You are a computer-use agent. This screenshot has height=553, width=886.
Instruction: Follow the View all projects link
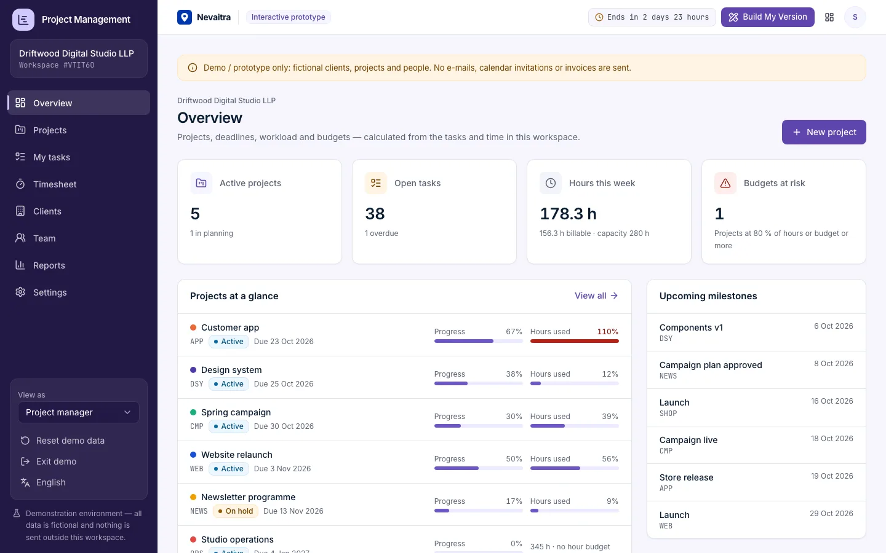pyautogui.click(x=596, y=296)
